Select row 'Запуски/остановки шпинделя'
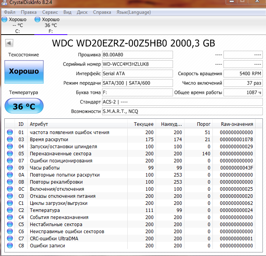 coord(130,147)
